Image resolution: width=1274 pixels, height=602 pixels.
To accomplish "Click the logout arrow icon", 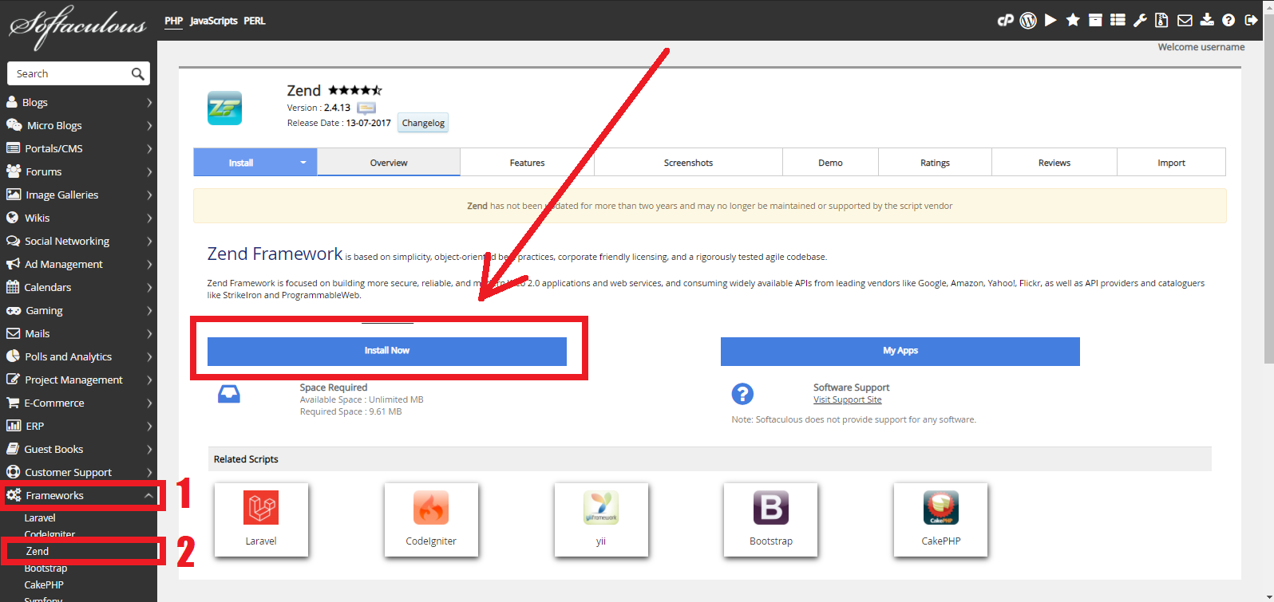I will [x=1251, y=21].
